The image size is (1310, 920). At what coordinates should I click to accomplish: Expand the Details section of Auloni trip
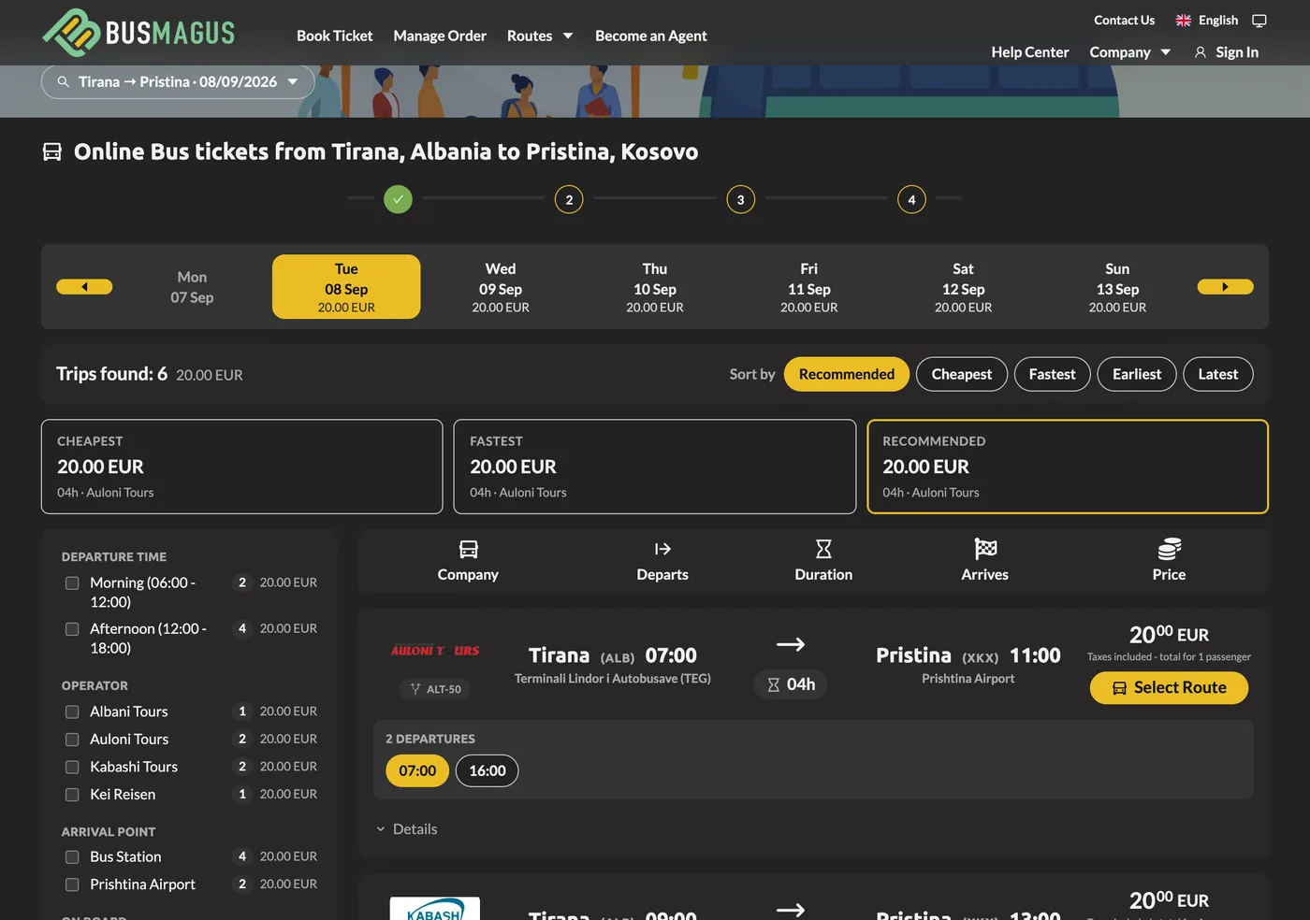click(407, 829)
